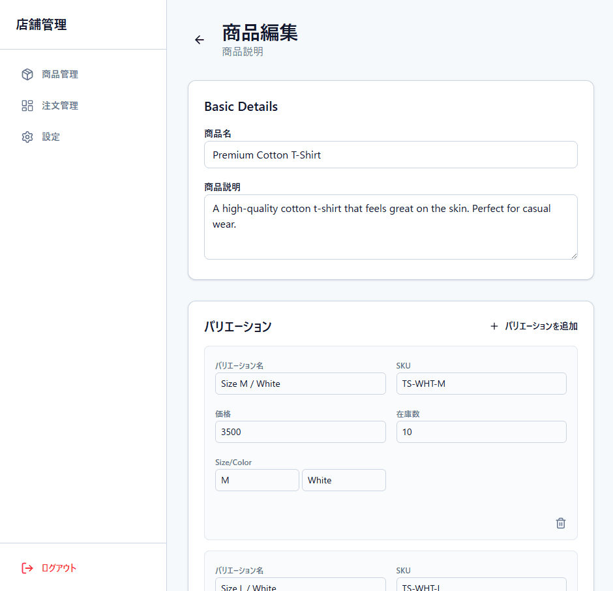Select 設定 from the sidebar menu

point(52,137)
